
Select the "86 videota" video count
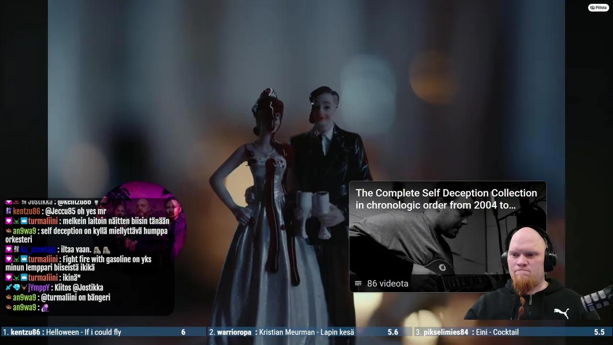click(387, 284)
